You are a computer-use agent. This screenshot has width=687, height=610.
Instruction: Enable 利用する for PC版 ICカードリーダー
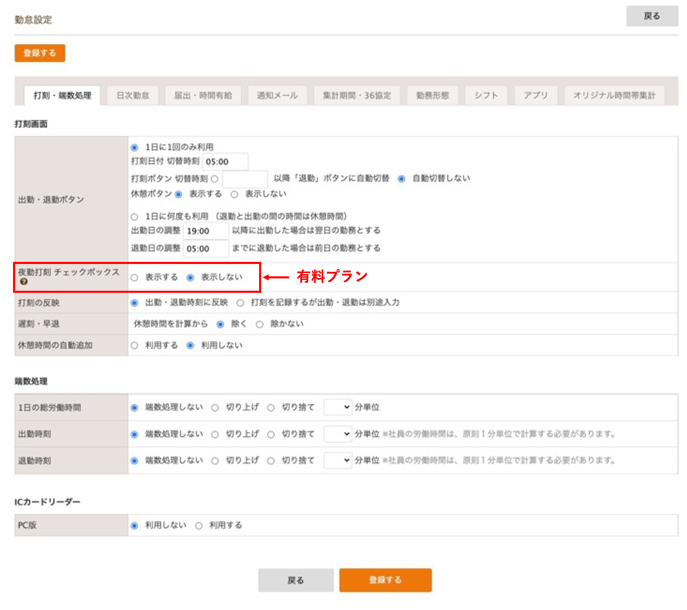198,525
